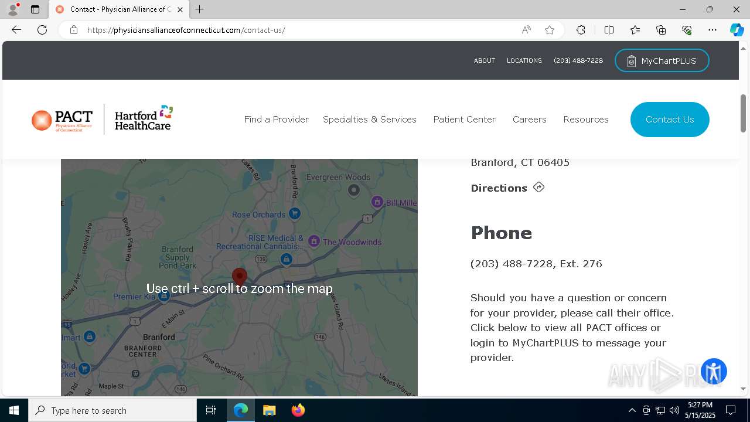Click the Contact Us button

click(x=670, y=120)
